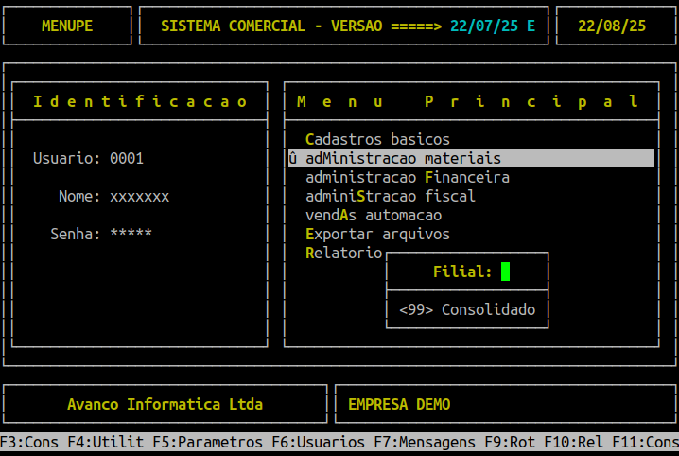Image resolution: width=679 pixels, height=456 pixels.
Task: Open vendAs automacao menu item
Action: coord(374,215)
